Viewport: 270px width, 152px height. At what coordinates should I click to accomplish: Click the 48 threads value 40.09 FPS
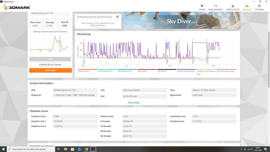click(144, 131)
